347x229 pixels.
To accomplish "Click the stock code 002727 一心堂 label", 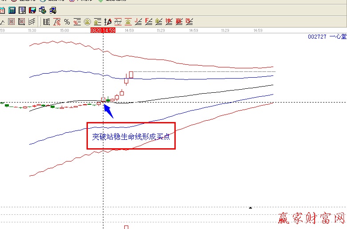I will [327, 37].
